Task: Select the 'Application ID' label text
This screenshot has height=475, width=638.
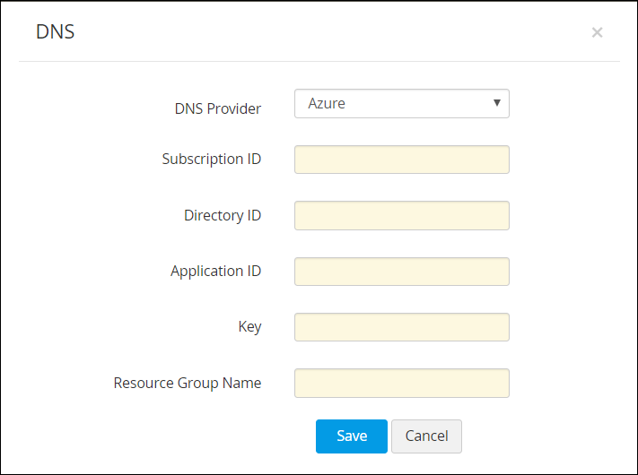Action: 216,272
